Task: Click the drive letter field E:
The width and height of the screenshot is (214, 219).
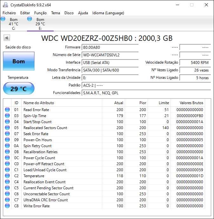Action: pyautogui.click(x=110, y=78)
